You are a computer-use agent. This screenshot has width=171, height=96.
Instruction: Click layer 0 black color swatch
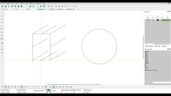tap(158, 20)
